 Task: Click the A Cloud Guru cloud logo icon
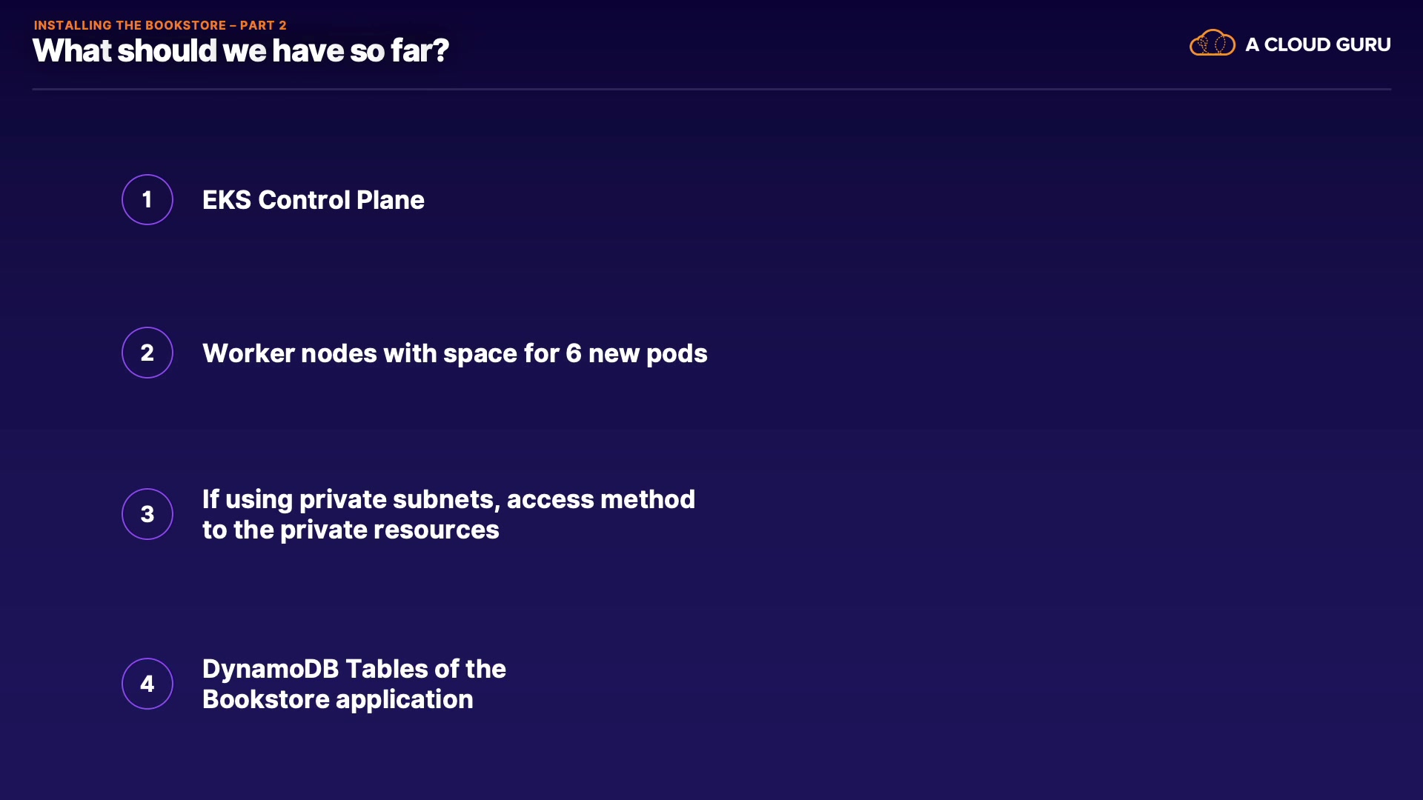tap(1212, 43)
